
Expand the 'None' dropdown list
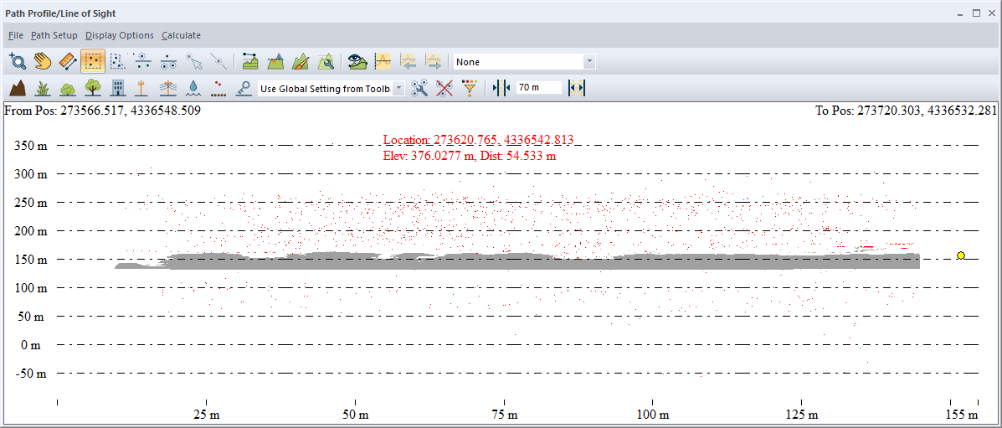[x=589, y=62]
